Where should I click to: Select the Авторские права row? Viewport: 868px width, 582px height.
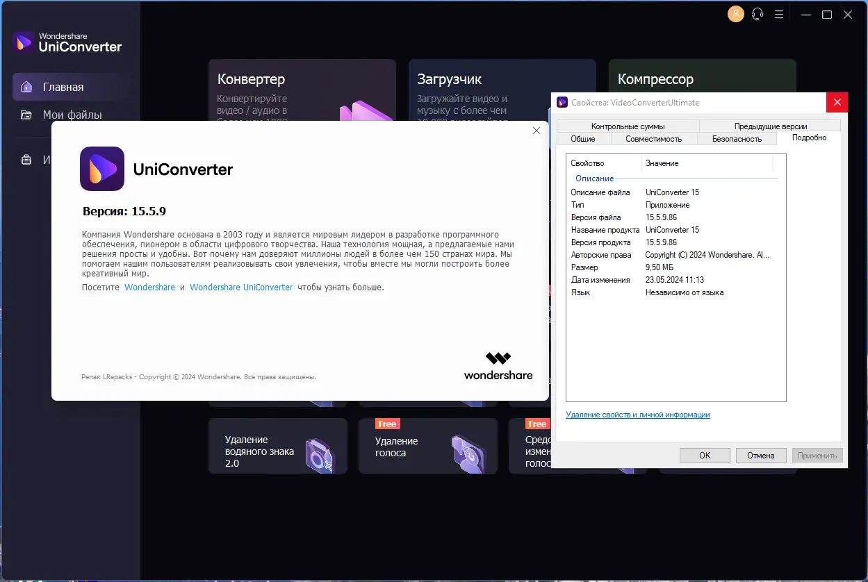pos(672,255)
